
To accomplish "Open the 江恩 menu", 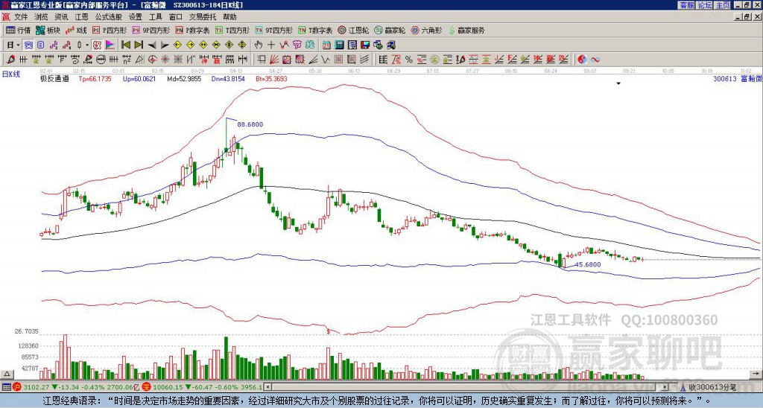I will point(82,17).
